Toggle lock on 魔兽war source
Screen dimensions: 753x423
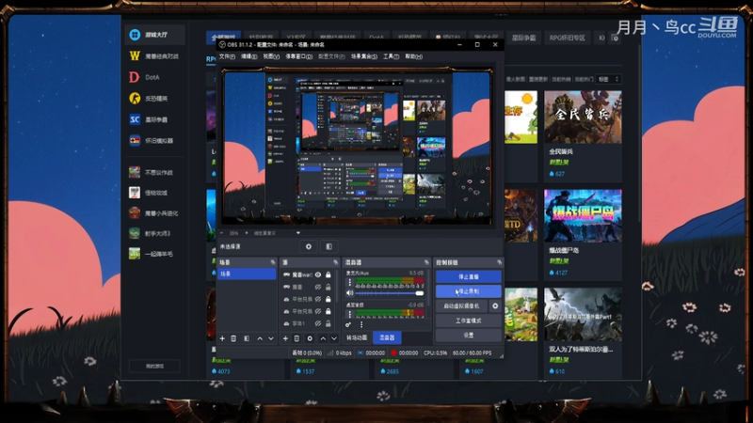pyautogui.click(x=328, y=274)
